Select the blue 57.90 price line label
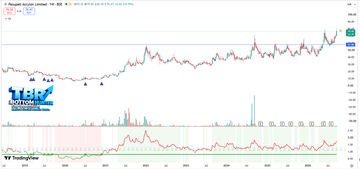This screenshot has height=169, width=360. [351, 44]
